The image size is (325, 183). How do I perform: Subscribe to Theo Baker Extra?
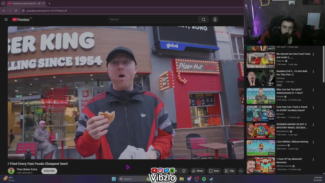point(49,171)
